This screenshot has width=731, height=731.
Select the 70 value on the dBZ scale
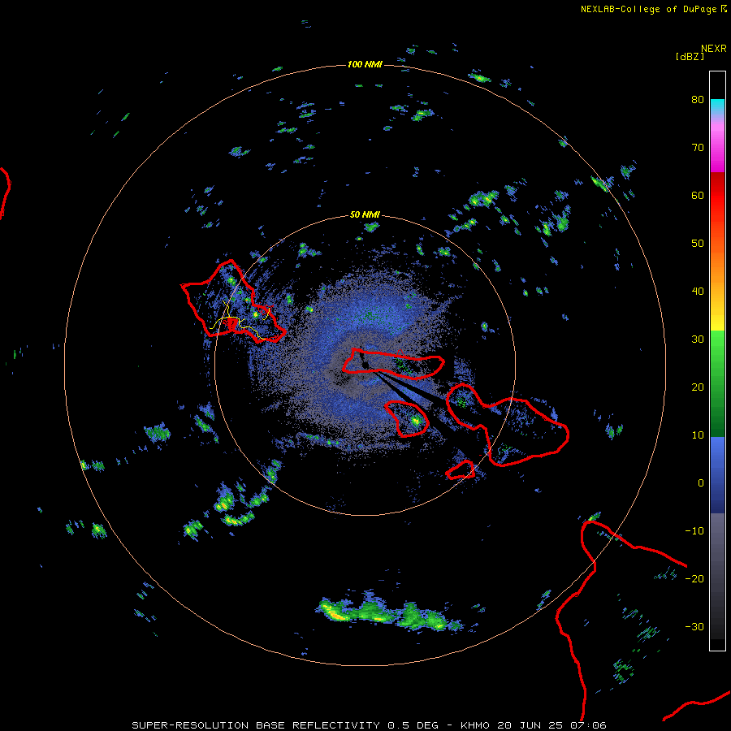(x=698, y=148)
